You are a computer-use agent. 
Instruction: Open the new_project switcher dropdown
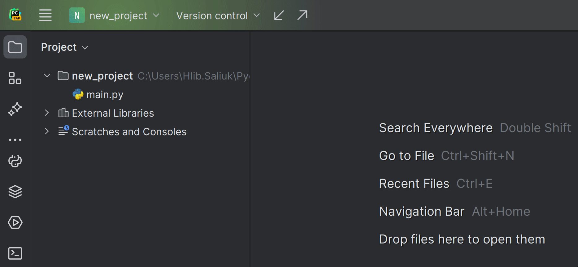pyautogui.click(x=115, y=15)
